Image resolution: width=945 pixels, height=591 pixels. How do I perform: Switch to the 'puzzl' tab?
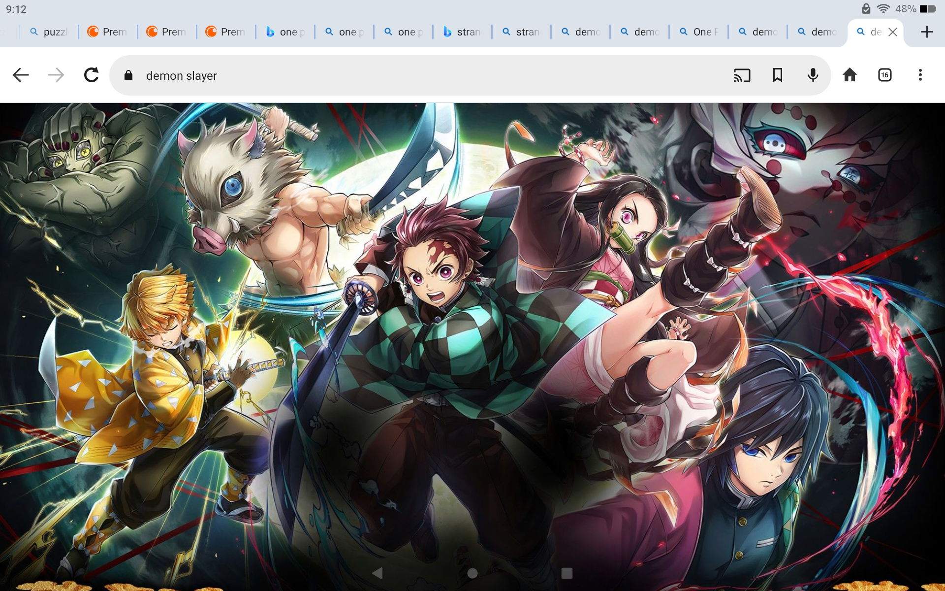[x=49, y=32]
